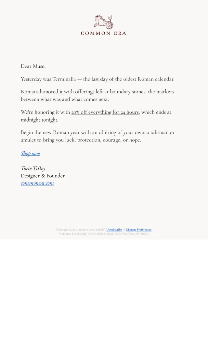
Task: Click the word Terminalia
Action: click(x=64, y=79)
